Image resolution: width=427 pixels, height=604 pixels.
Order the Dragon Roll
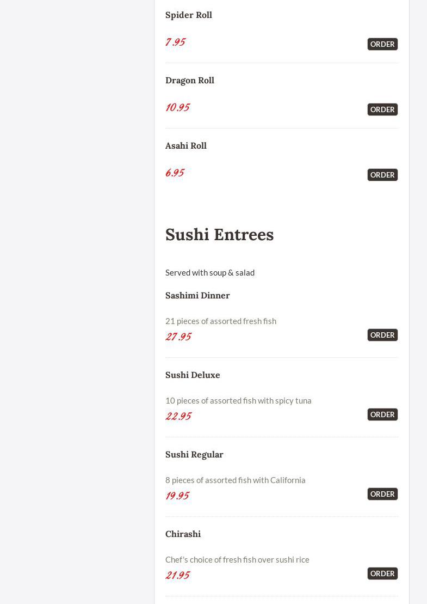click(382, 109)
